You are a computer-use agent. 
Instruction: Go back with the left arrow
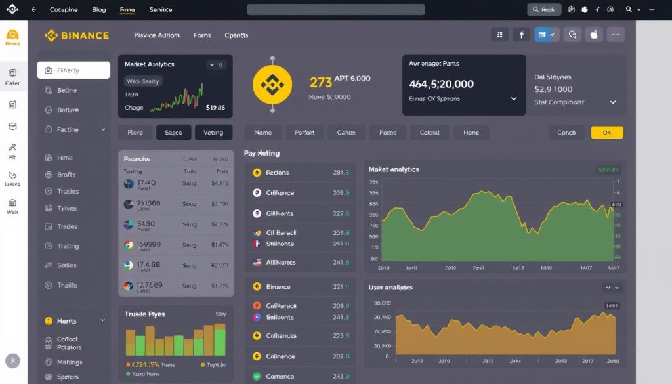click(x=34, y=9)
